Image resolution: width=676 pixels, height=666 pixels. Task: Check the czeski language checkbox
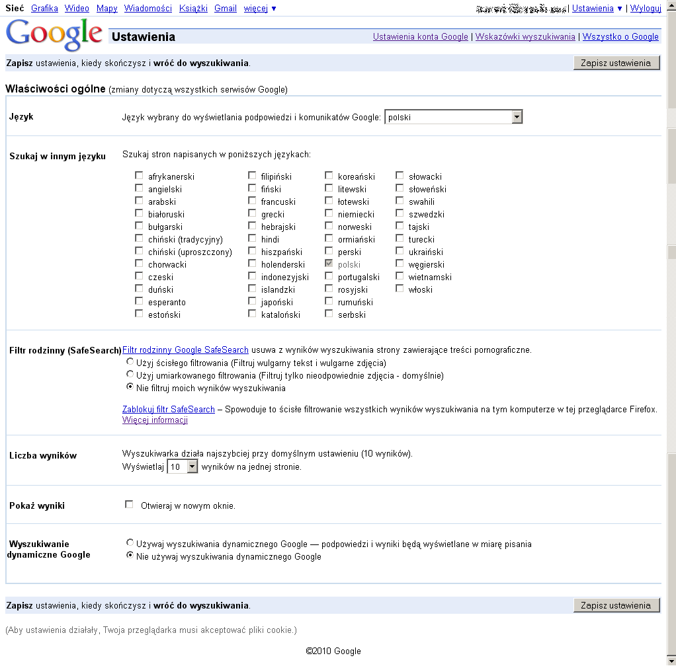[x=139, y=276]
